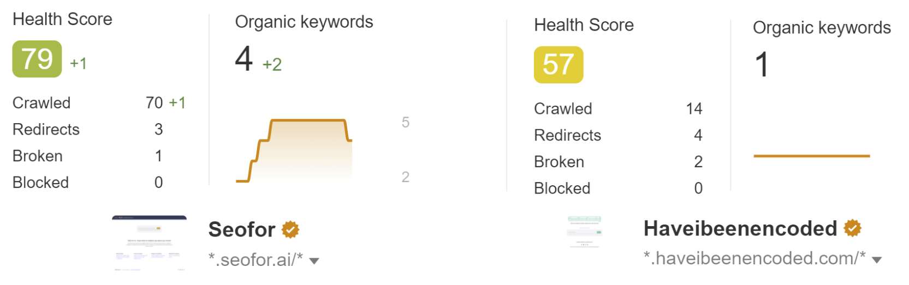Click the Haveibeenencoded organic keywords flat chart
The width and height of the screenshot is (909, 285).
[811, 156]
